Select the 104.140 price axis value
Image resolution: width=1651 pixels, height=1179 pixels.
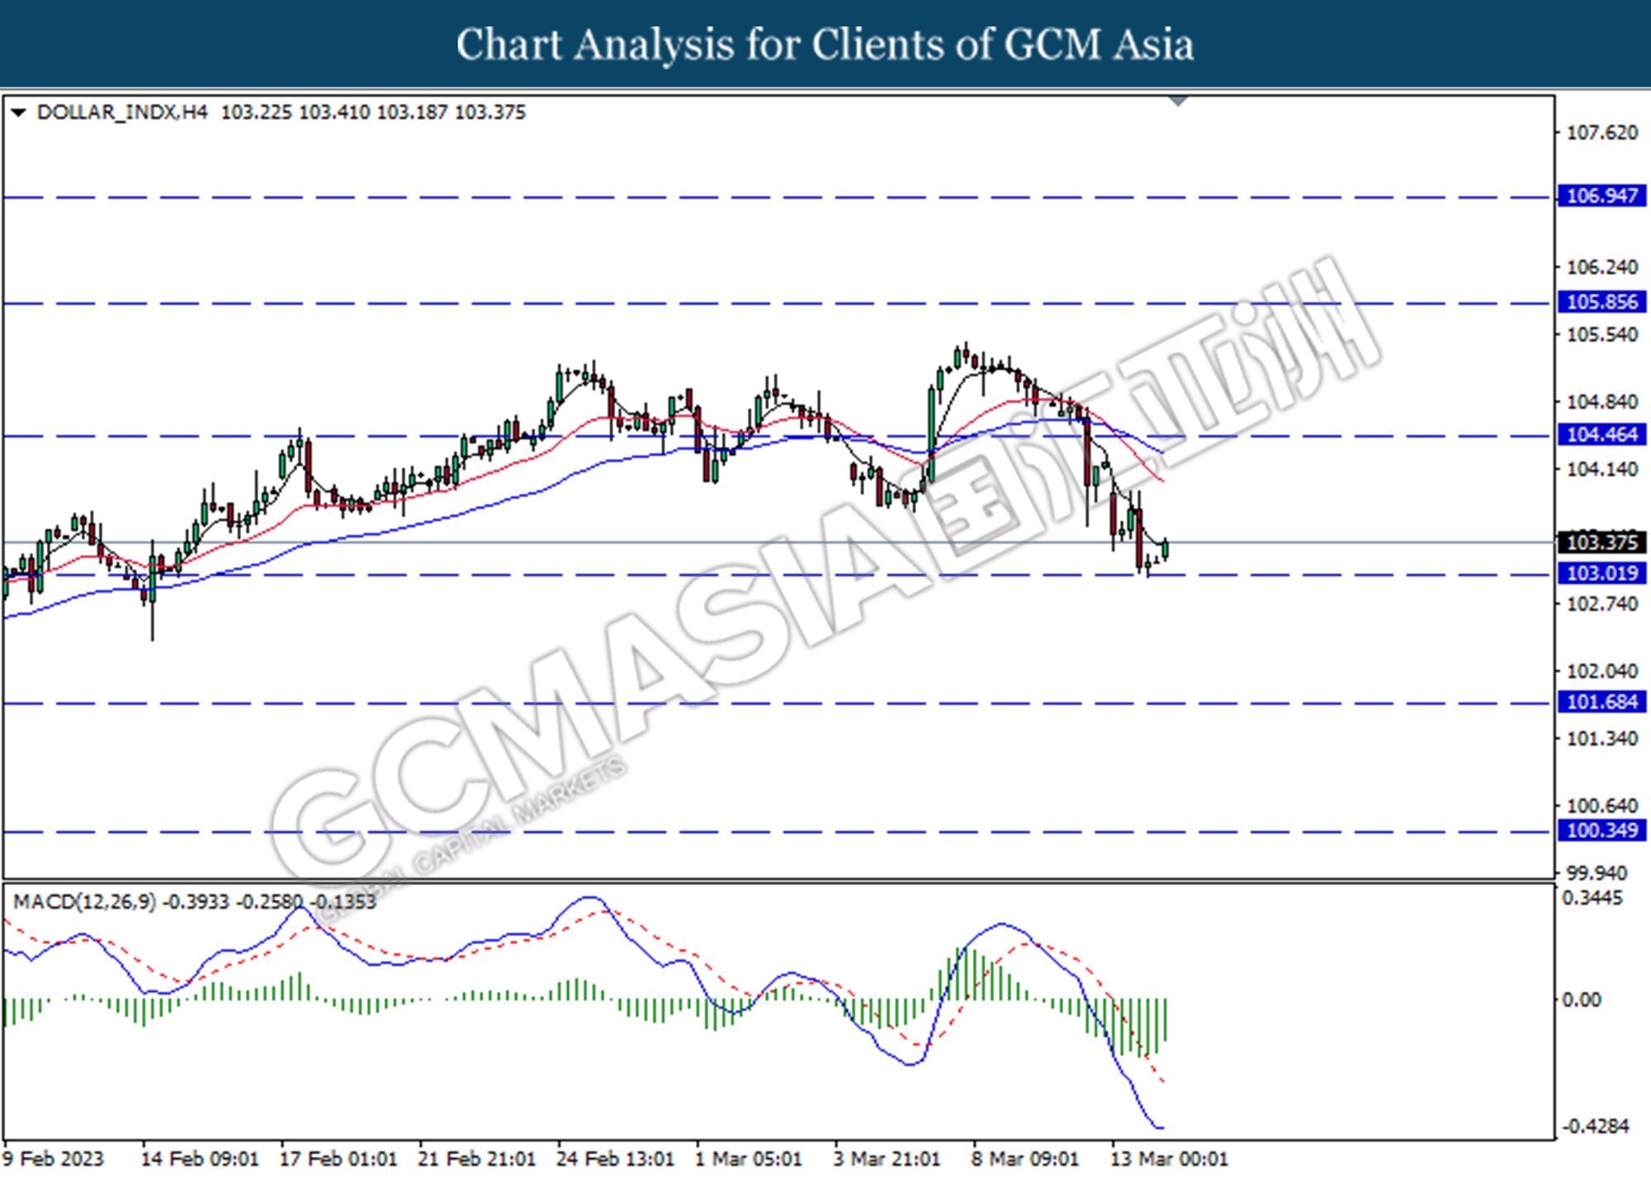coord(1601,469)
